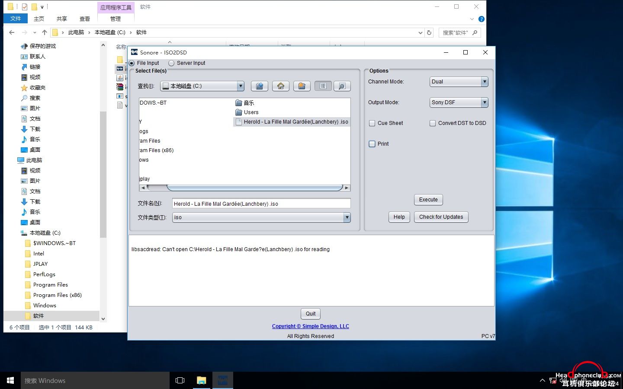This screenshot has height=389, width=623.
Task: Open Task View on the taskbar
Action: [x=180, y=380]
